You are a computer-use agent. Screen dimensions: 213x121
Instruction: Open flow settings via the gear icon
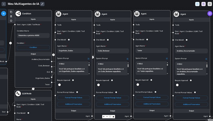(210, 4)
